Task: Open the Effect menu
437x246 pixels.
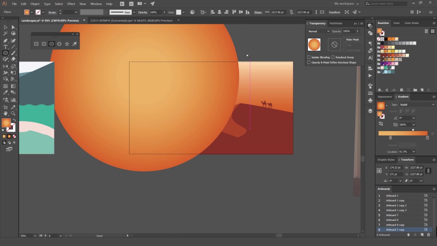Action: coord(71,4)
